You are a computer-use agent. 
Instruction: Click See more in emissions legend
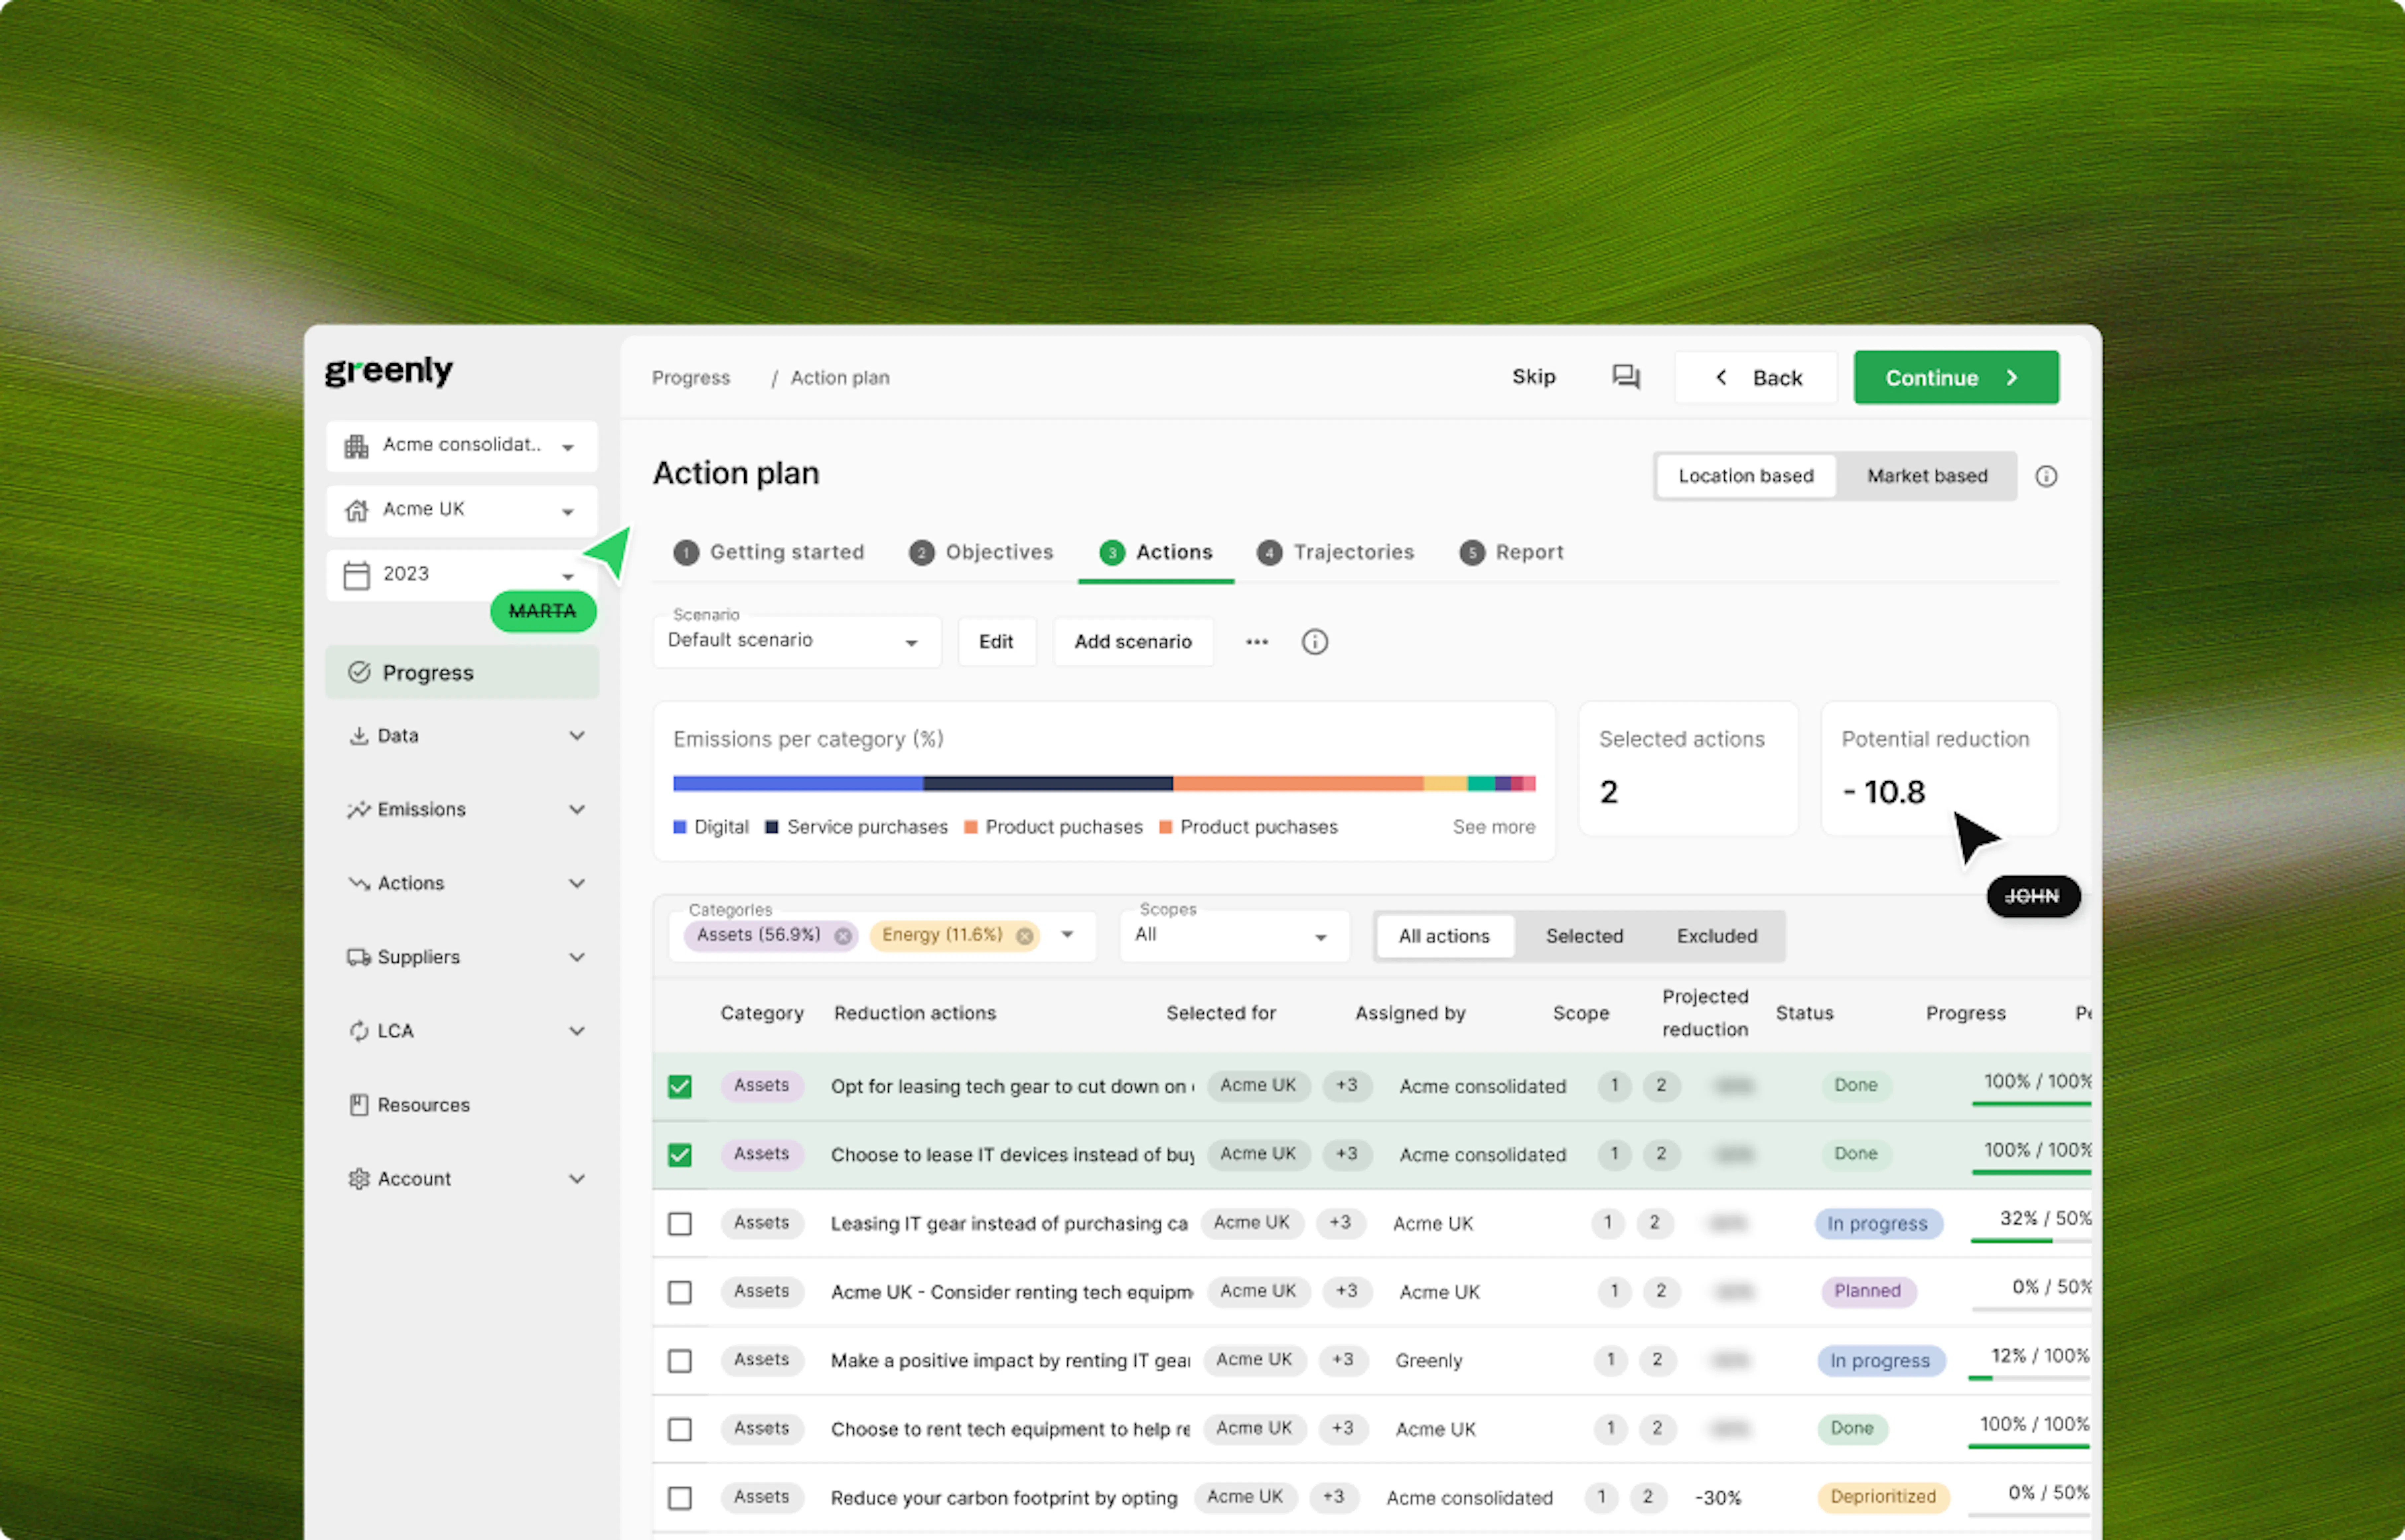[1493, 827]
